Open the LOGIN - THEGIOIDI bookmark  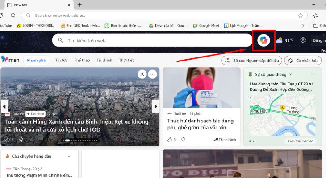[x=36, y=26]
